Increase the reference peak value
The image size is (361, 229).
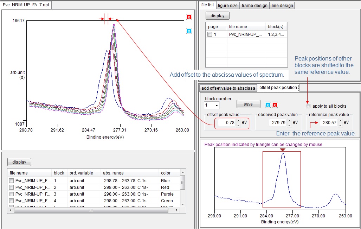pos(340,121)
